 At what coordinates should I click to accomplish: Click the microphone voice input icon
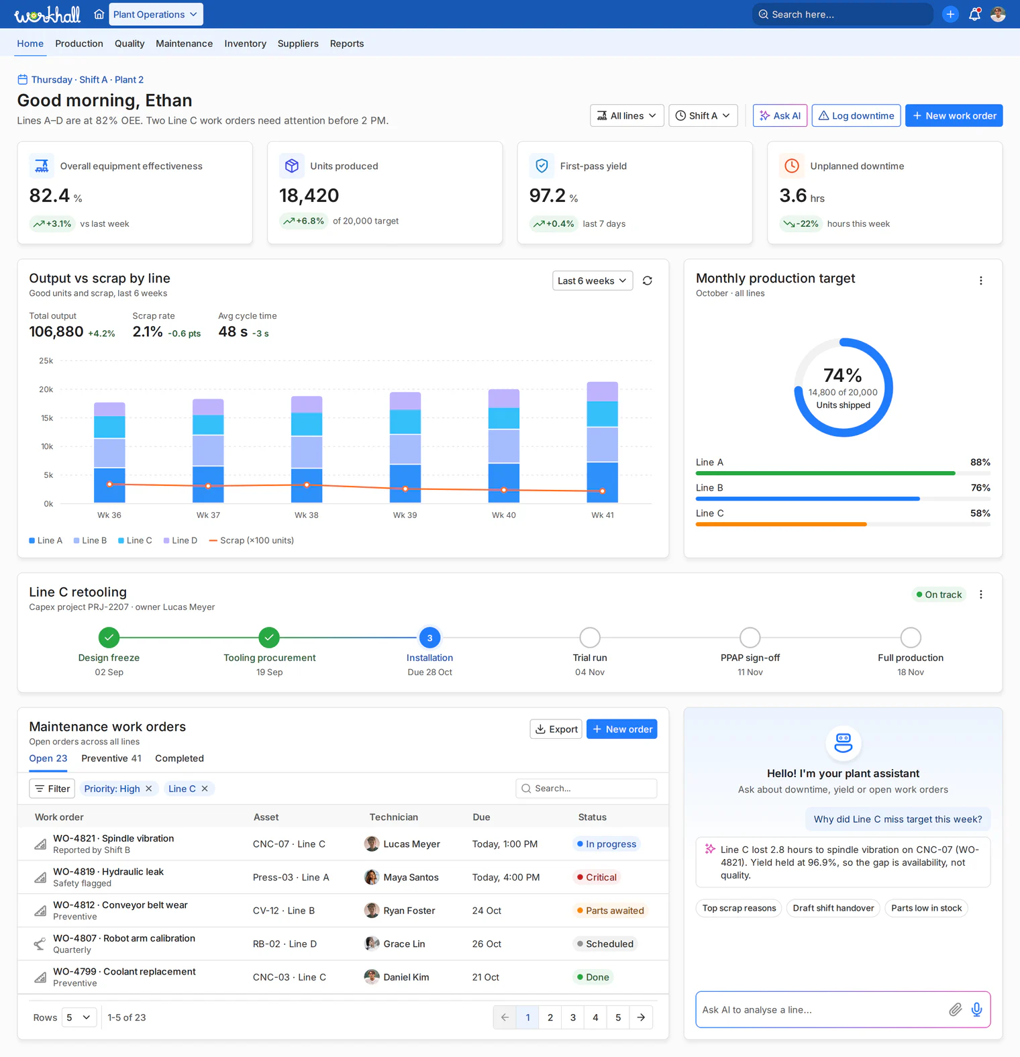point(977,1009)
